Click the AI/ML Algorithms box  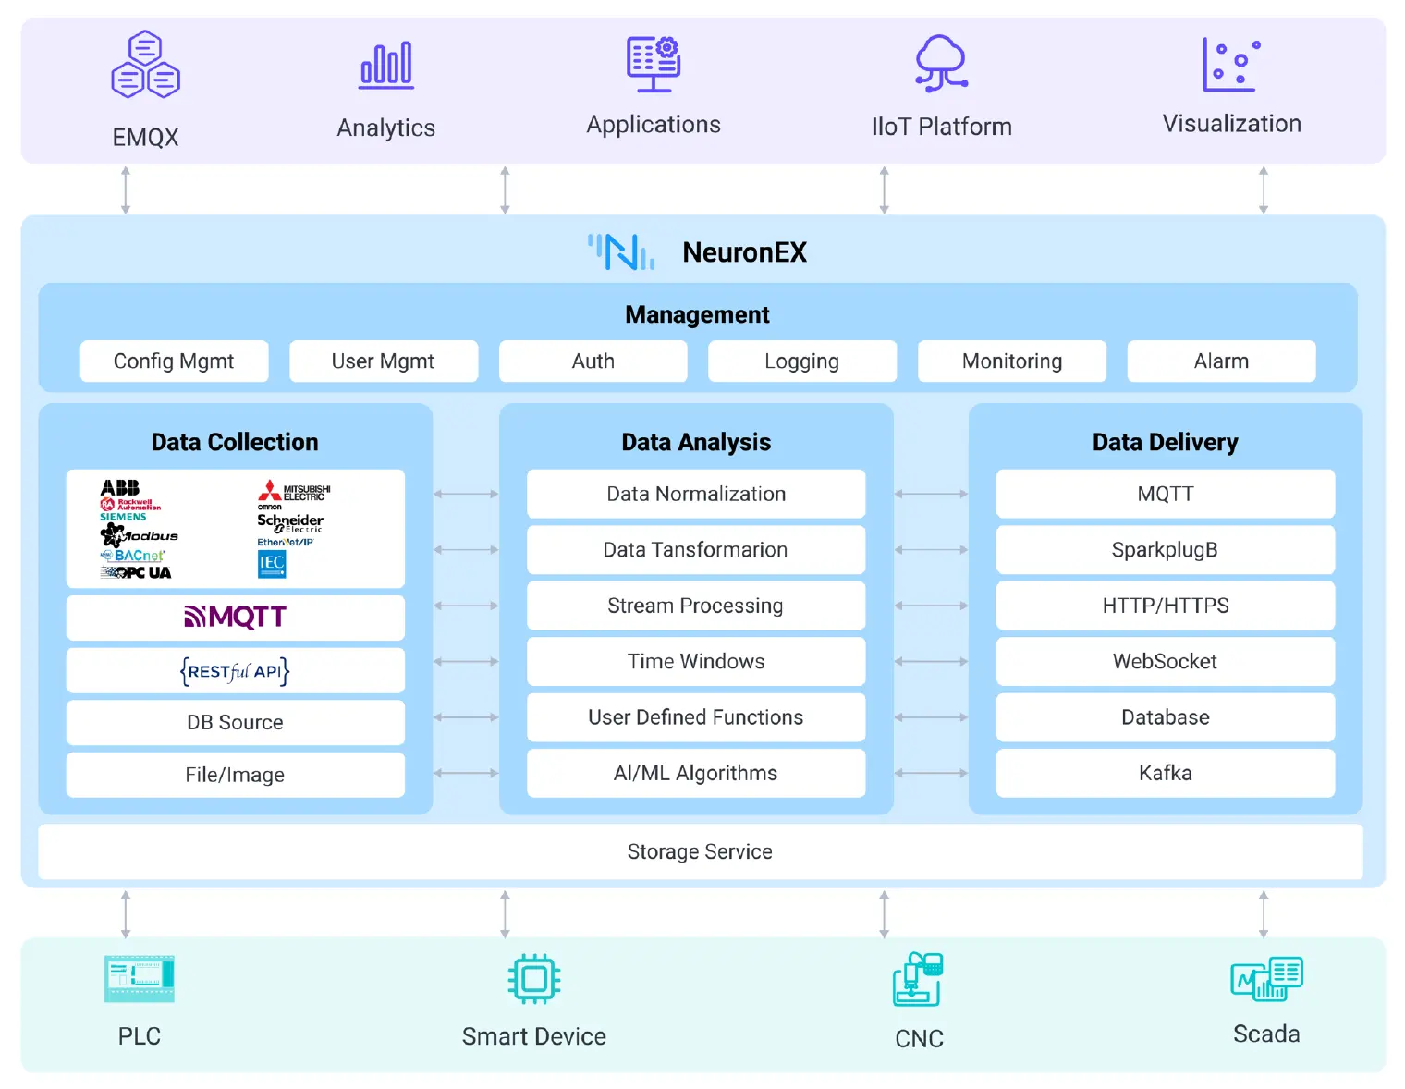696,773
